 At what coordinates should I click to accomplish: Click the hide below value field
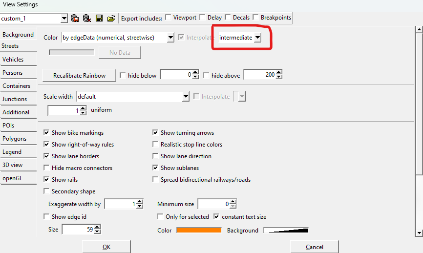point(176,75)
